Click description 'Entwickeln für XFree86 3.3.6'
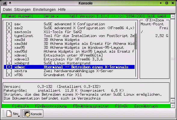Viewport: 177px width, 120px height. (x=73, y=59)
